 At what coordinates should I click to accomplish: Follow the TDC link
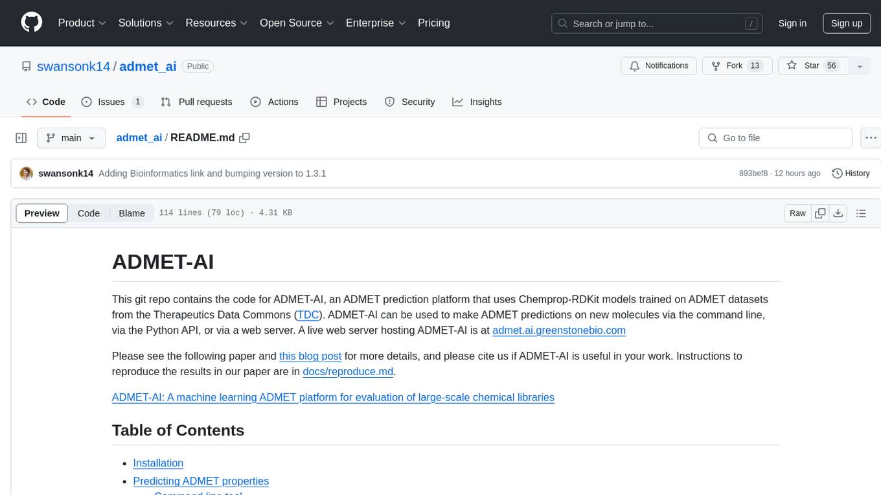tap(308, 315)
